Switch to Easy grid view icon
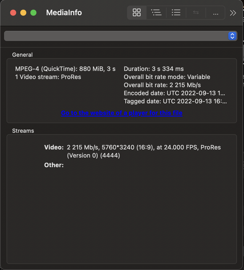244x270 pixels. pos(137,13)
